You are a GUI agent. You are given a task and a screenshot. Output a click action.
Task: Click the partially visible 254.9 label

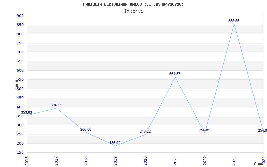pos(262,131)
